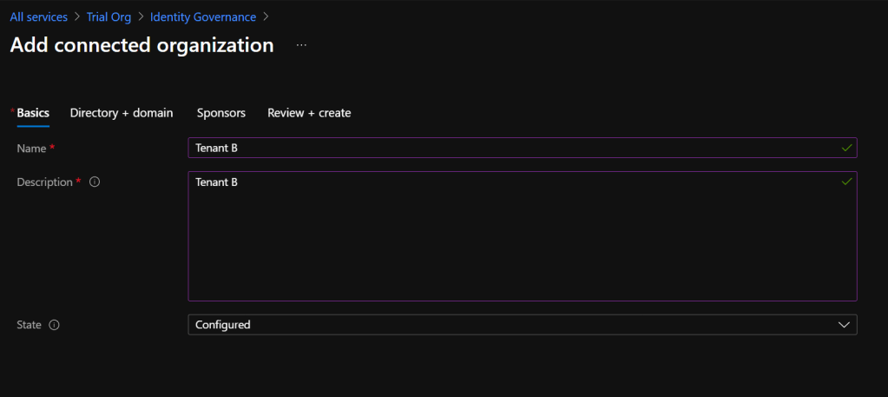Open the Directory + domain tab
888x397 pixels.
pyautogui.click(x=122, y=113)
